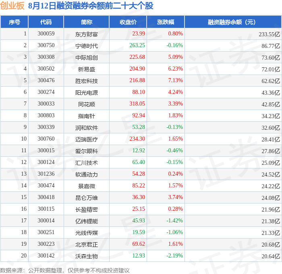282x274 pixels.
Task: Select stock code 301236
Action: [x=46, y=174]
